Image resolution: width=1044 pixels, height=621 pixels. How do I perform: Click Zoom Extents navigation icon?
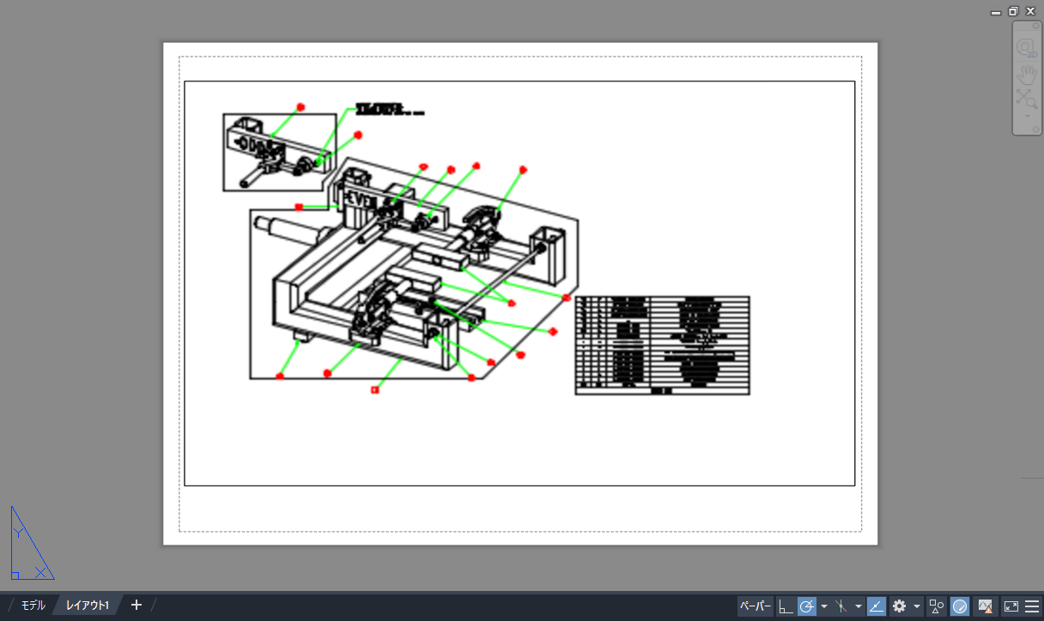(x=1027, y=99)
